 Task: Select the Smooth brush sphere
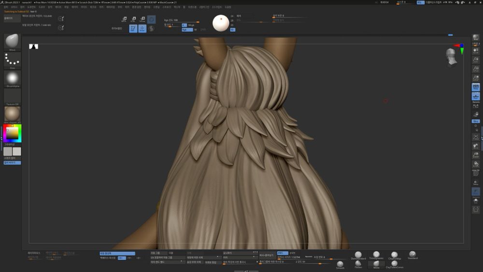pyautogui.click(x=340, y=264)
